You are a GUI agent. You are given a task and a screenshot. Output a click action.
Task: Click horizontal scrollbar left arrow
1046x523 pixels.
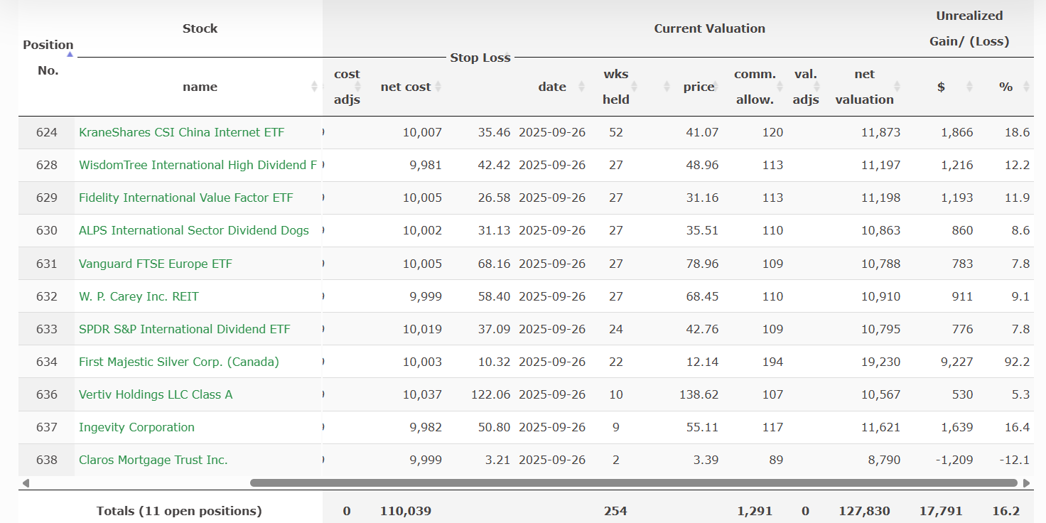coord(26,483)
